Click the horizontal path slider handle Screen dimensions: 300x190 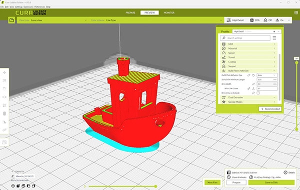point(155,187)
